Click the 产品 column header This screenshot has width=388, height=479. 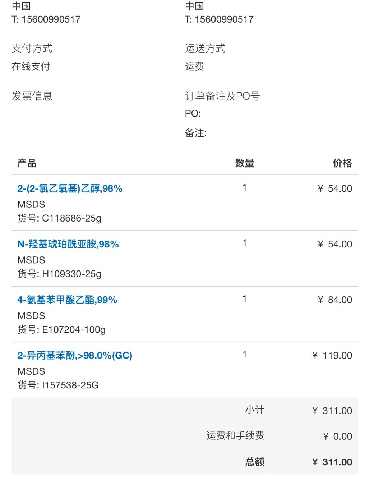(x=27, y=163)
